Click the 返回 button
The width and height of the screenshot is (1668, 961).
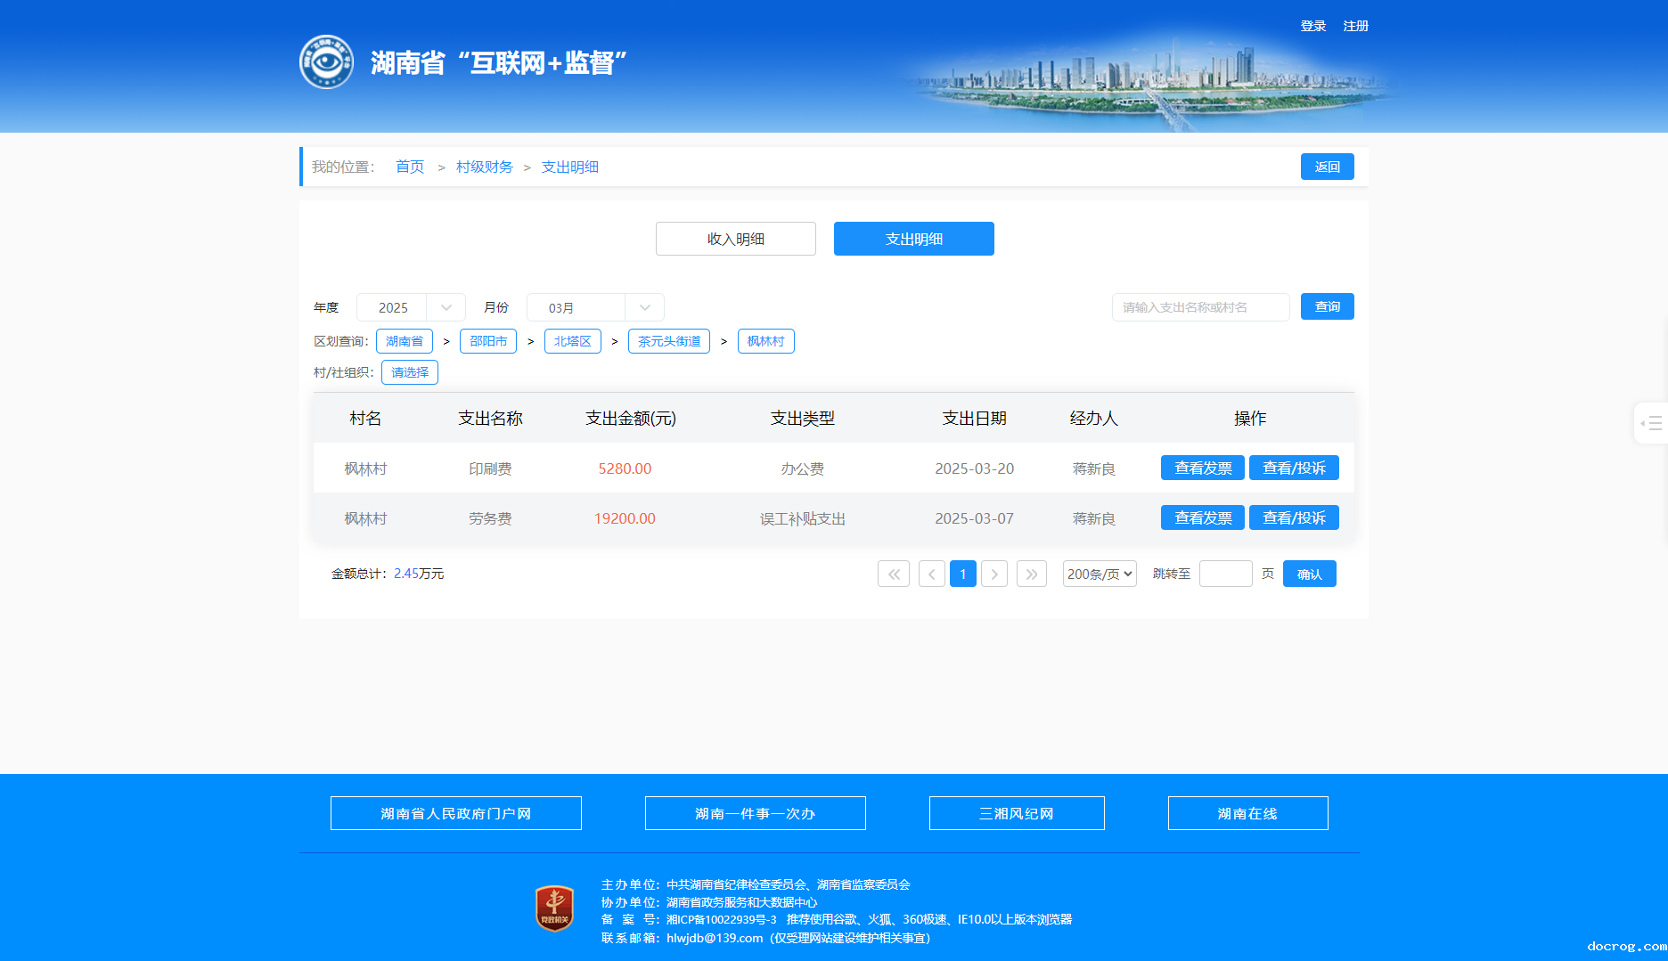click(1327, 167)
